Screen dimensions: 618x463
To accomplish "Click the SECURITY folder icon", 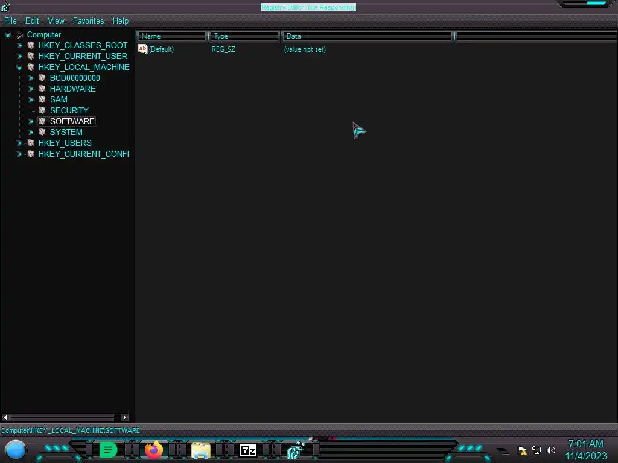I will point(42,111).
